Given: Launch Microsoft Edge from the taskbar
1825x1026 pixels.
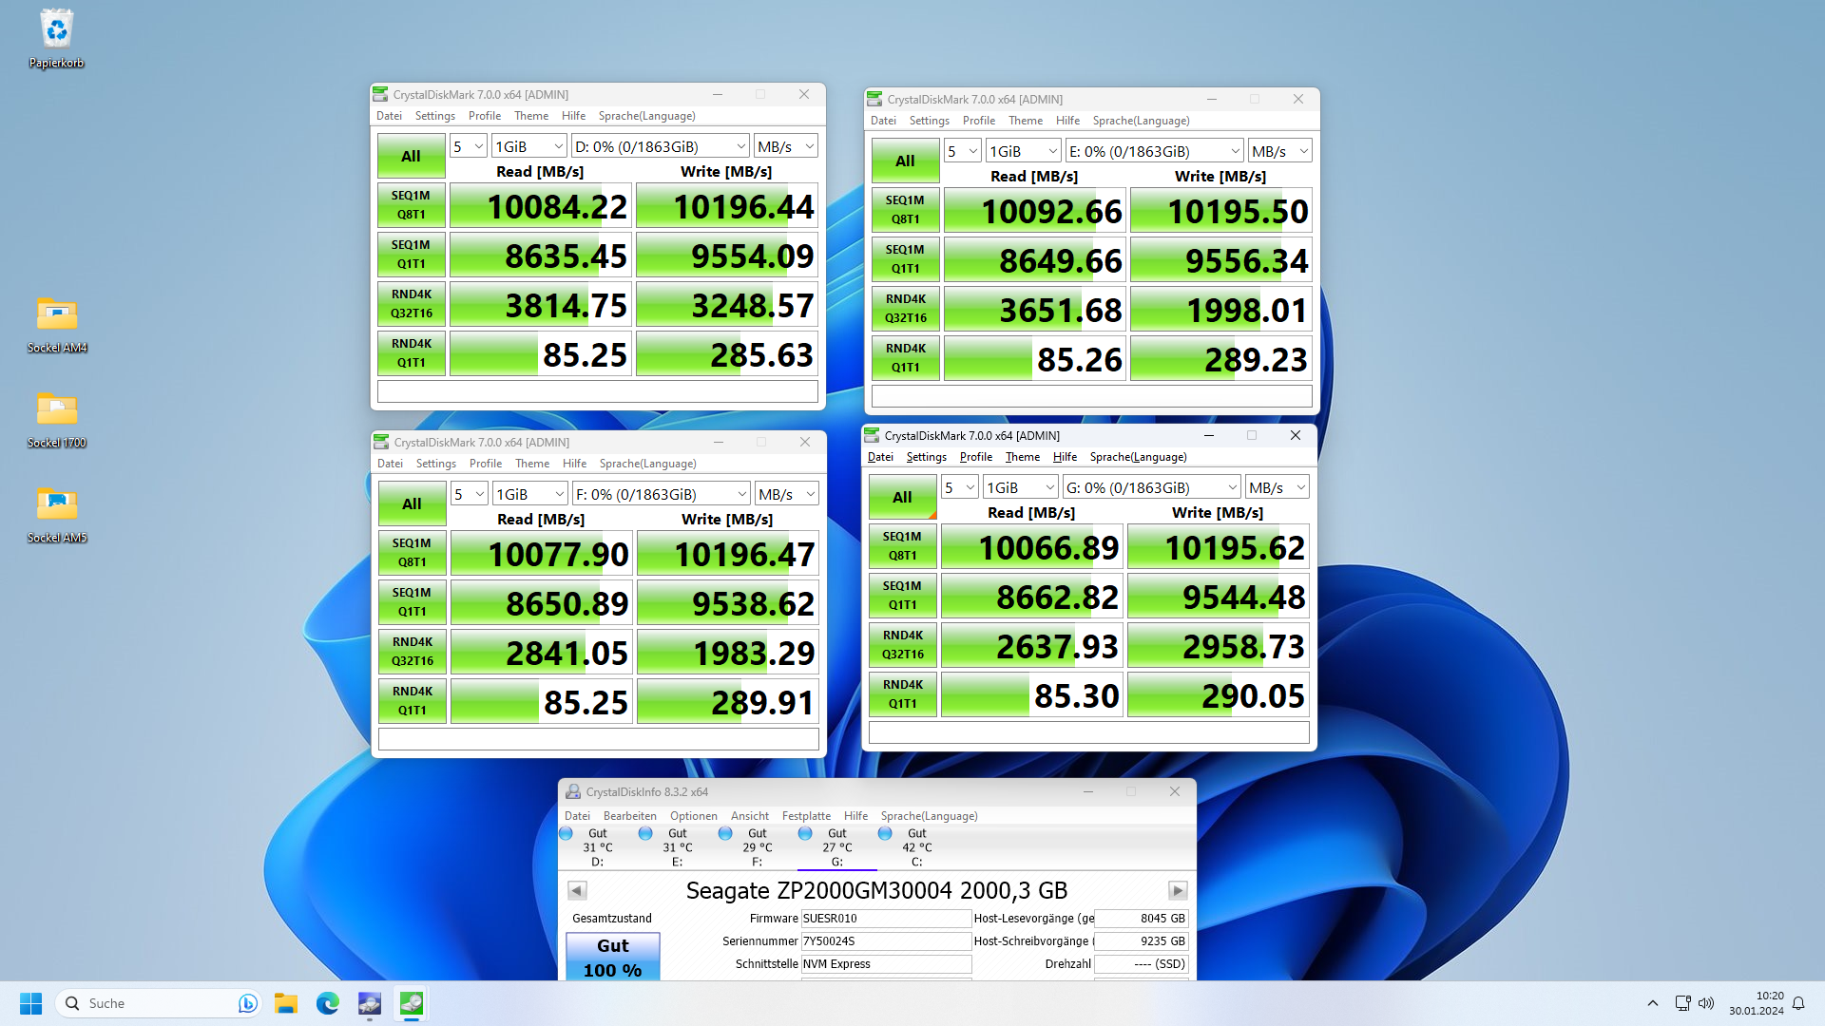Looking at the screenshot, I should (x=327, y=1003).
